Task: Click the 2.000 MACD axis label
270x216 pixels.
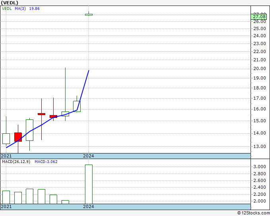Action: point(260,201)
